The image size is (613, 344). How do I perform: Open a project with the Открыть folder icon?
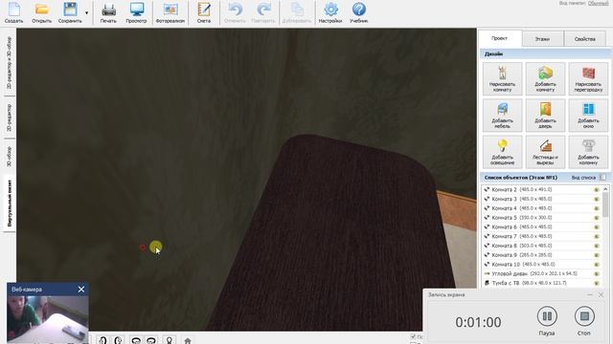click(41, 12)
